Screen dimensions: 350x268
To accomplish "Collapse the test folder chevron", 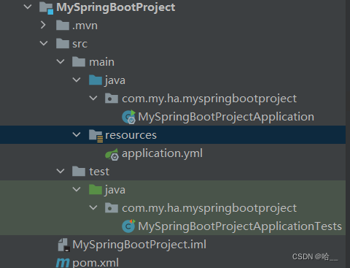I will pos(61,171).
